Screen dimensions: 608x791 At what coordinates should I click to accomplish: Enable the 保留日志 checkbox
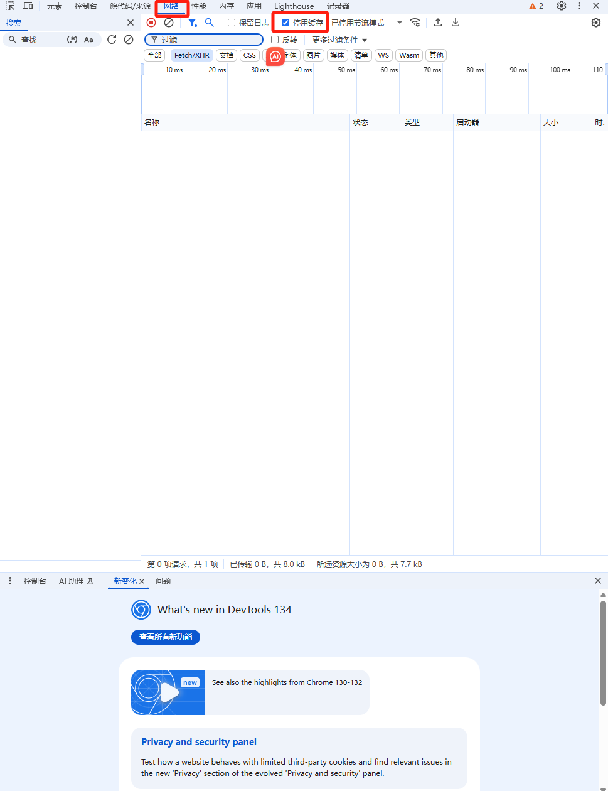(232, 23)
